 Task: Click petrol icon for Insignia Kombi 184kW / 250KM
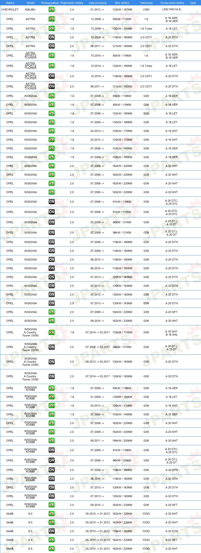(x=51, y=441)
